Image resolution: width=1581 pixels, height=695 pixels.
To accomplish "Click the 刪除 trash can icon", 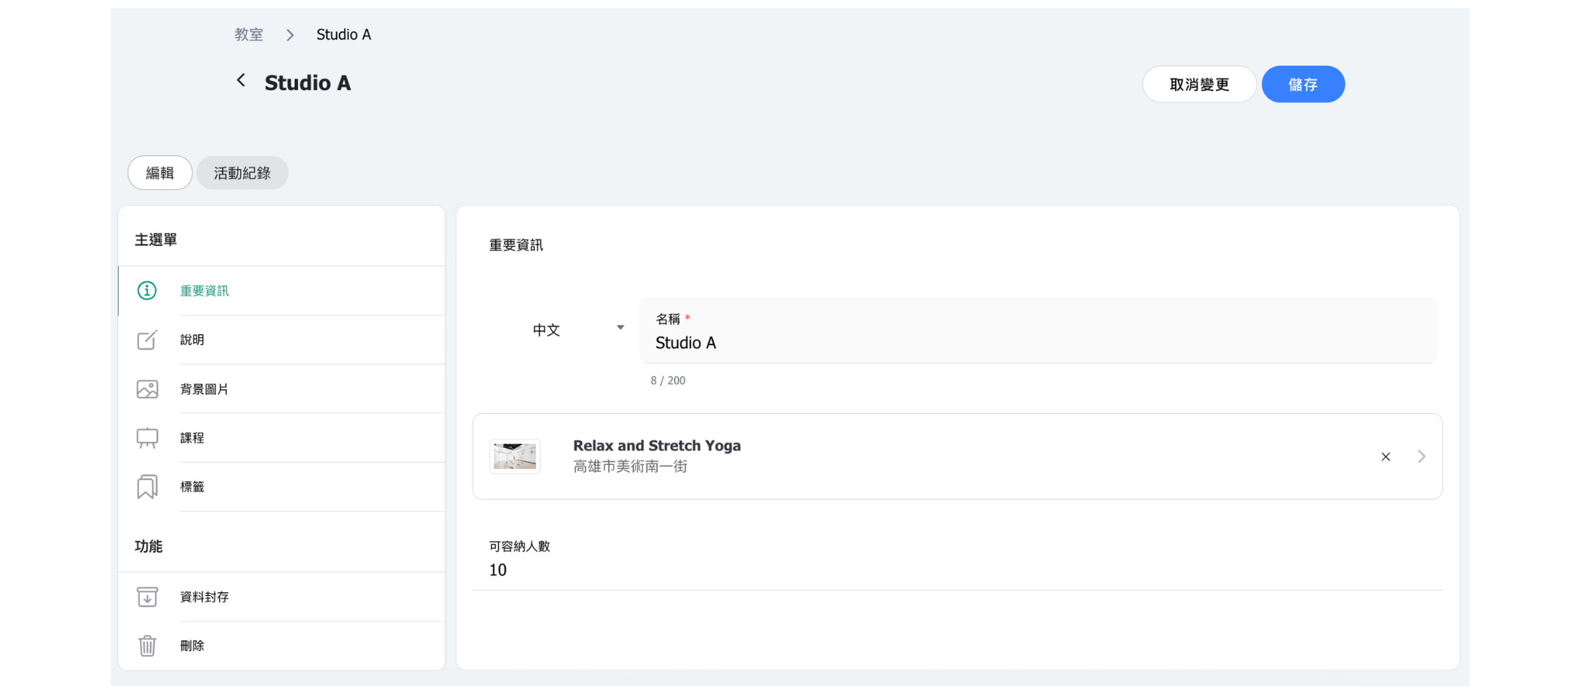I will click(x=147, y=646).
